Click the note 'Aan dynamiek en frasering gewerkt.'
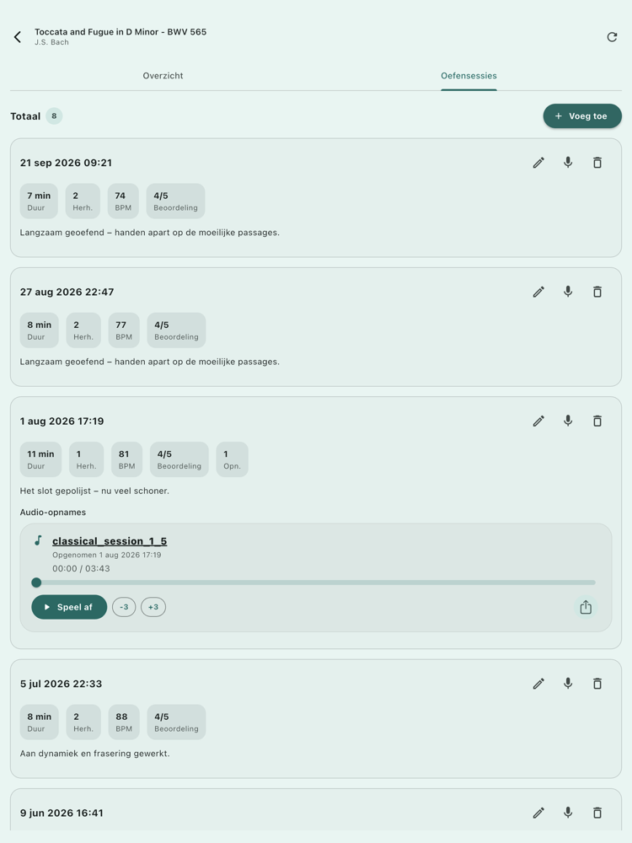This screenshot has height=843, width=632. click(x=94, y=754)
